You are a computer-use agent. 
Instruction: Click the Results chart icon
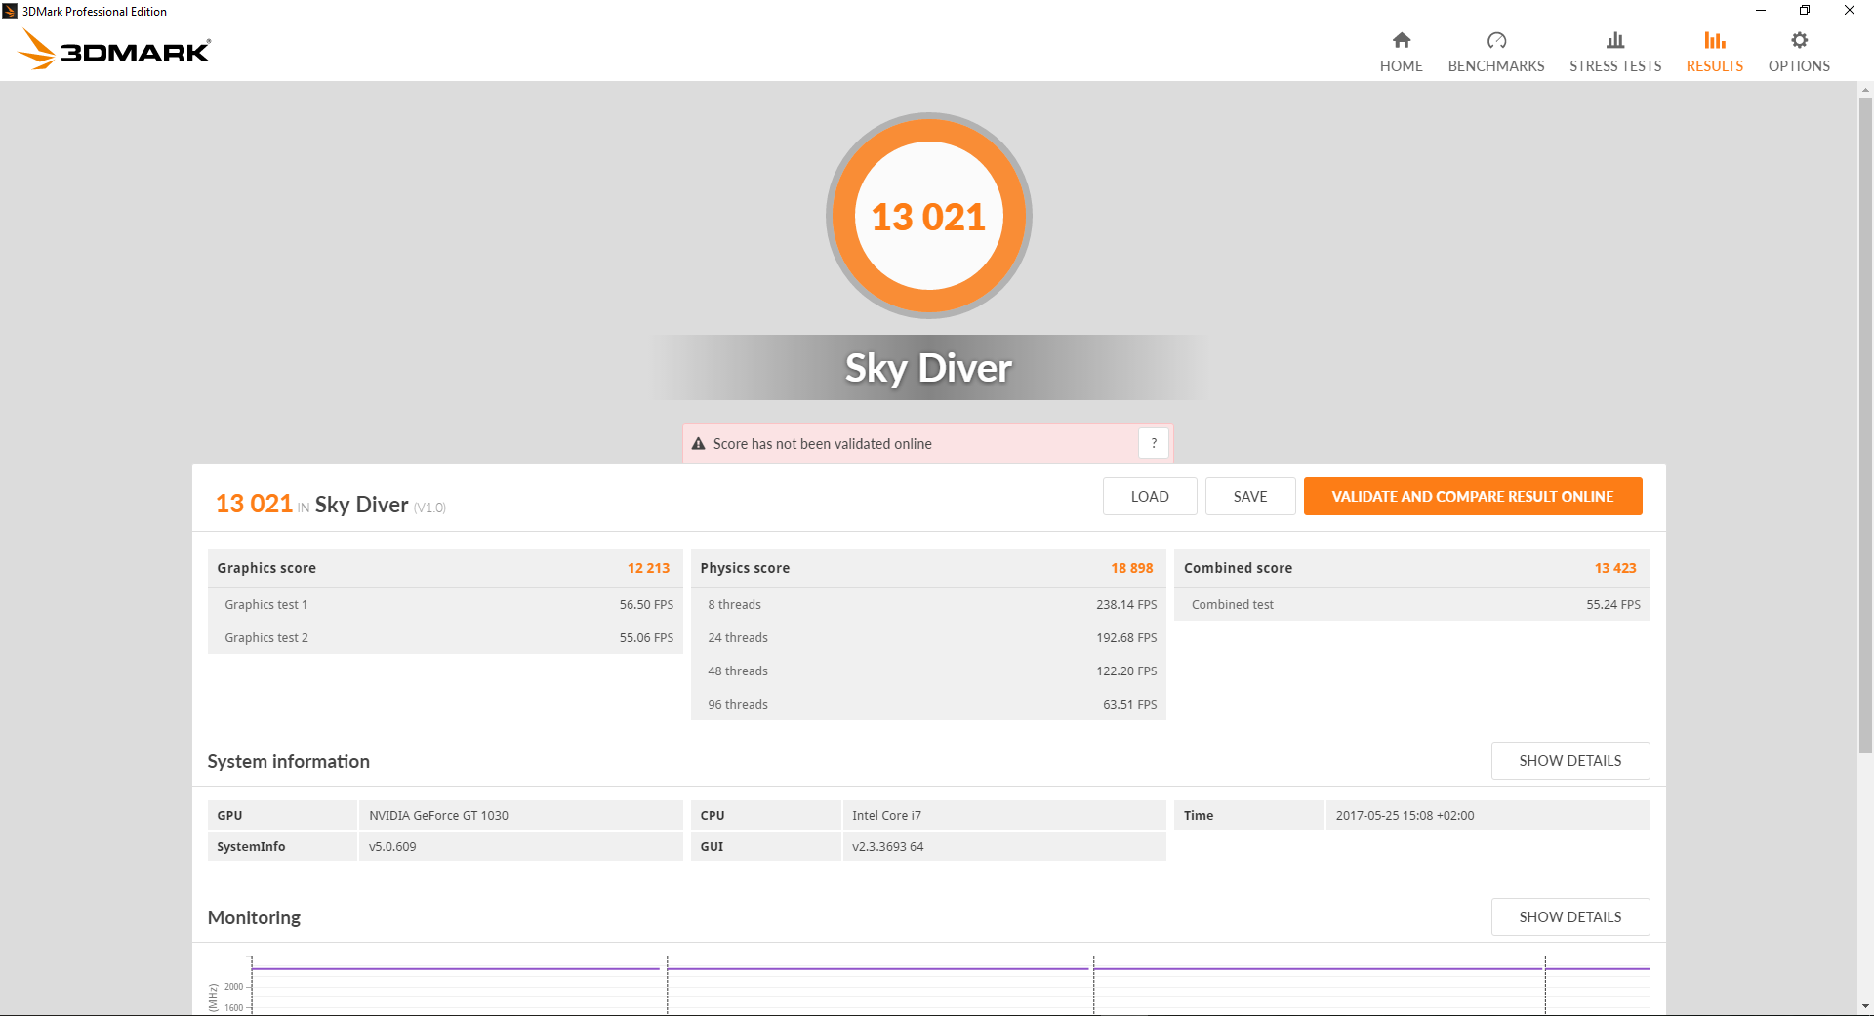tap(1715, 40)
